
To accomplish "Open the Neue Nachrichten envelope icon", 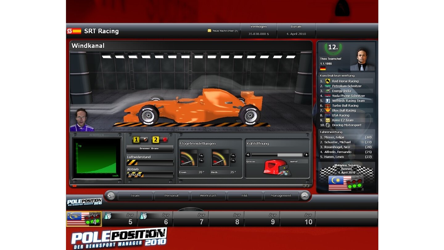I will click(210, 31).
